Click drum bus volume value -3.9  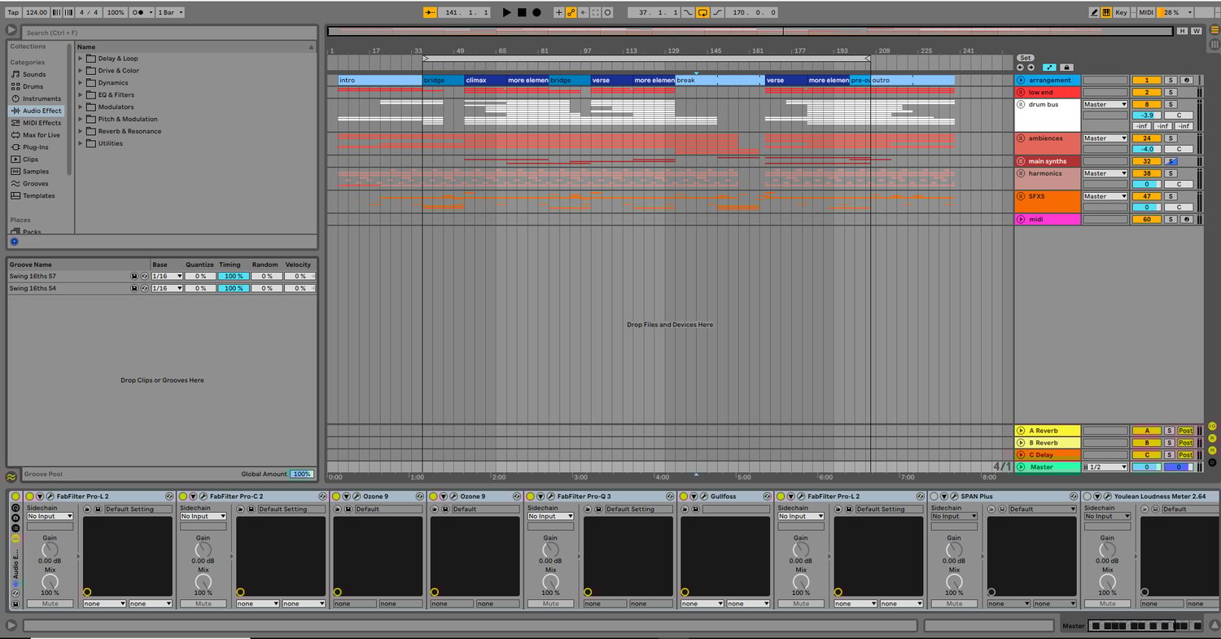[1147, 116]
